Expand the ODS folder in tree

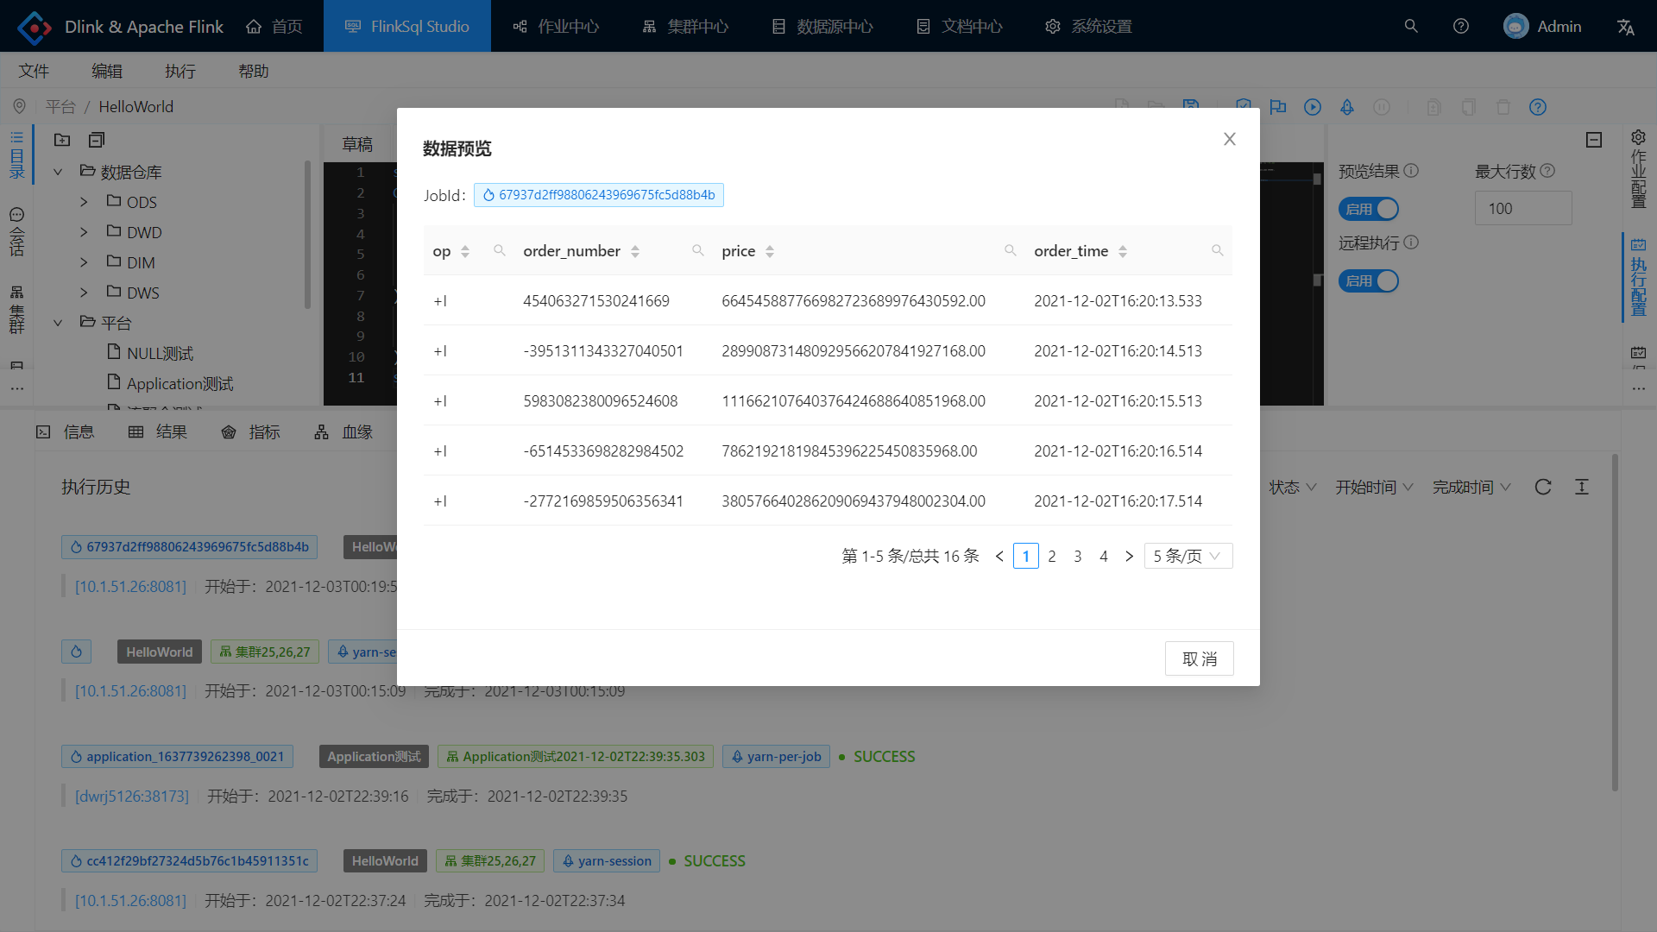84,202
